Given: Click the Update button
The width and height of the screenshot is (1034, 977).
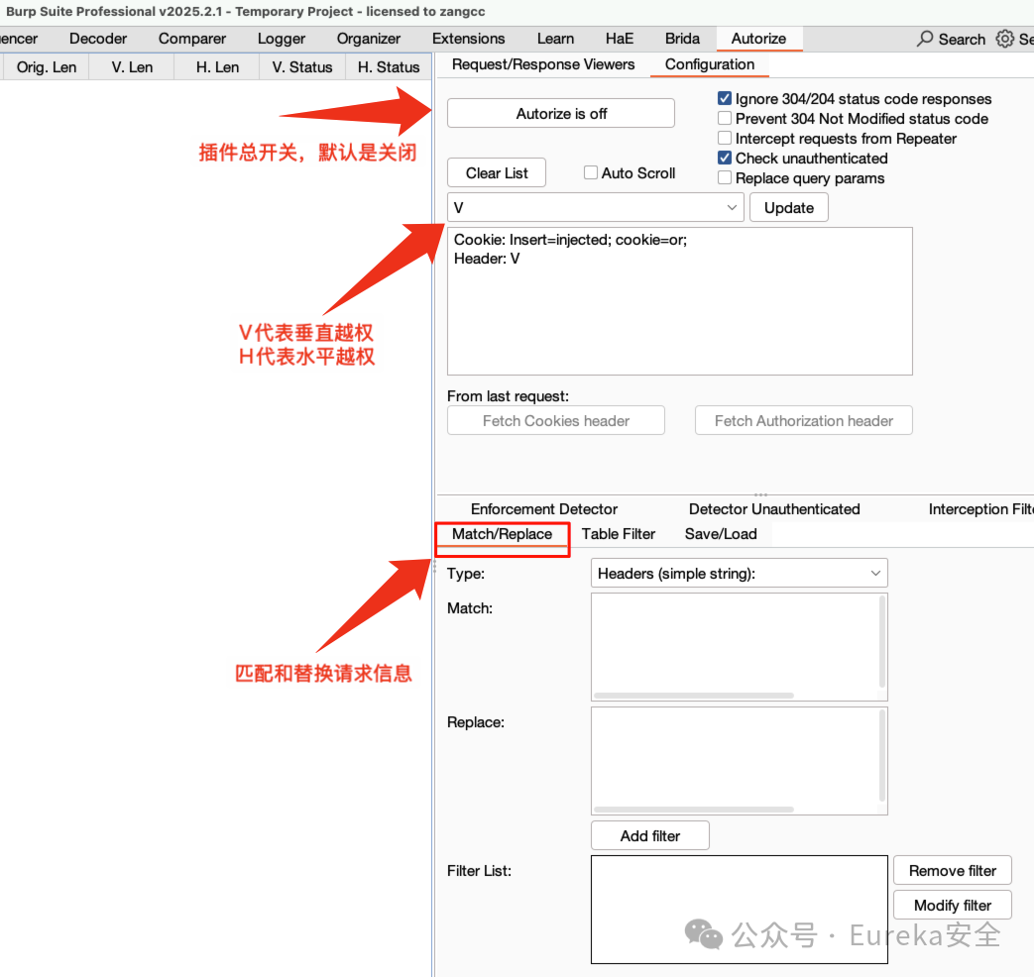Looking at the screenshot, I should coord(789,208).
